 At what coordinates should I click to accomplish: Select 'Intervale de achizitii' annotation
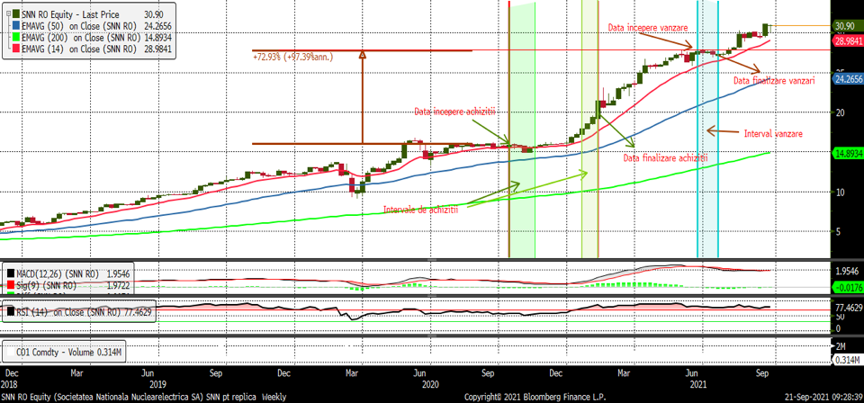click(x=421, y=210)
